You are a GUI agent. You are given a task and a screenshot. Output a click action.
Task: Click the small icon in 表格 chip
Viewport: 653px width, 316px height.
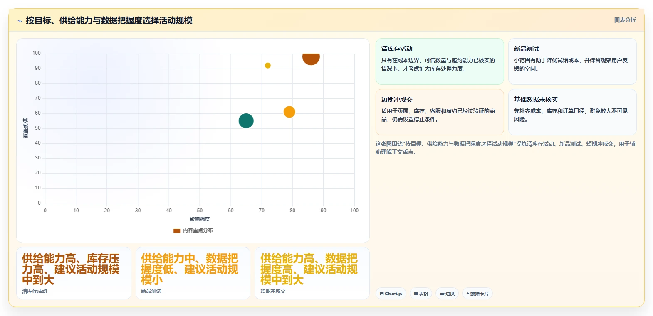point(416,294)
